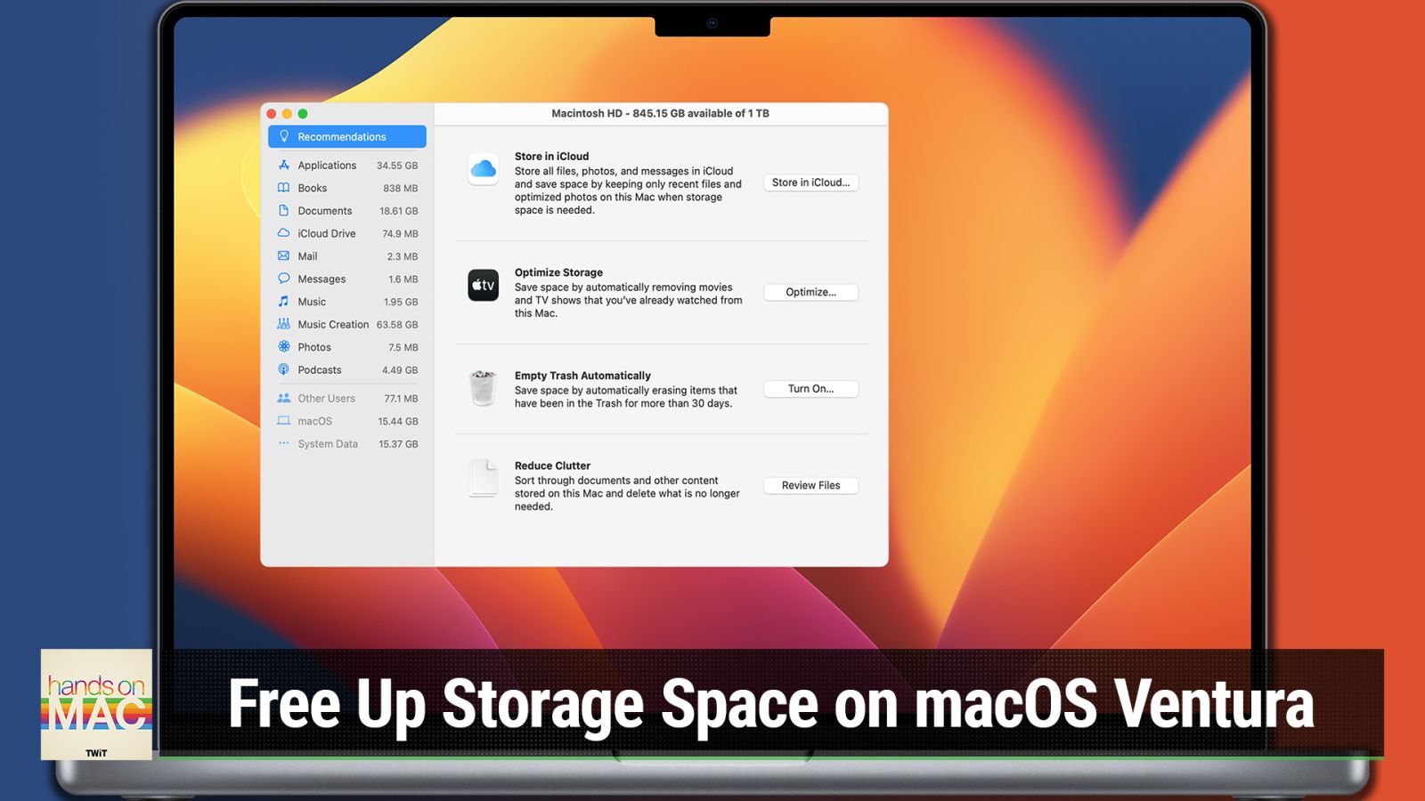This screenshot has height=801, width=1425.
Task: Select the iCloud Drive cloud icon
Action: click(283, 233)
